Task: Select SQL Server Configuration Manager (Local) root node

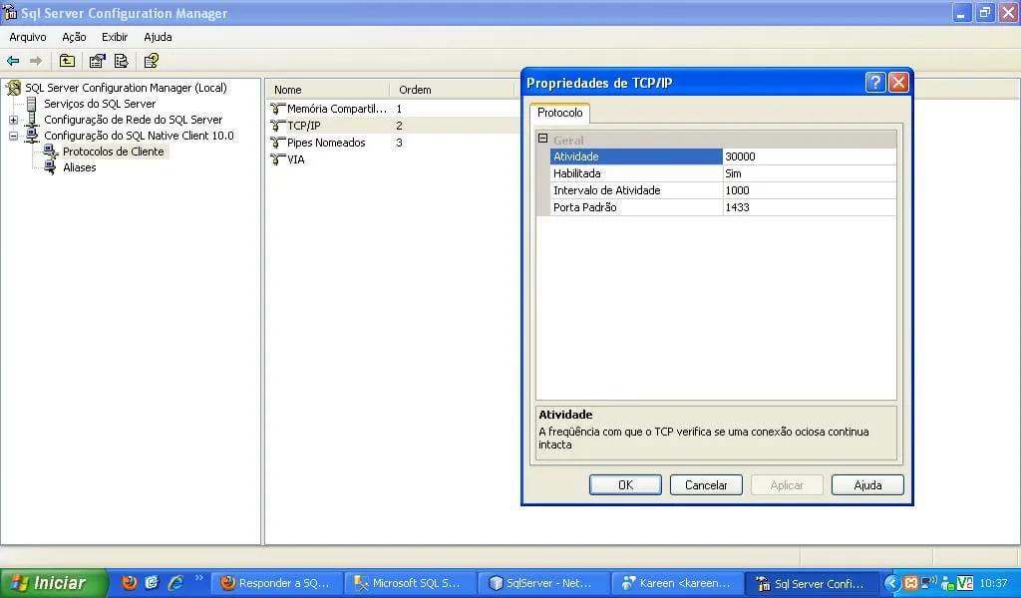Action: click(x=126, y=88)
